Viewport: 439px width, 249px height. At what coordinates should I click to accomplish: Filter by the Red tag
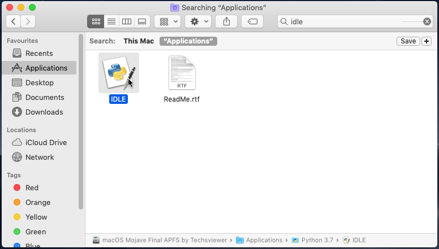coord(39,188)
